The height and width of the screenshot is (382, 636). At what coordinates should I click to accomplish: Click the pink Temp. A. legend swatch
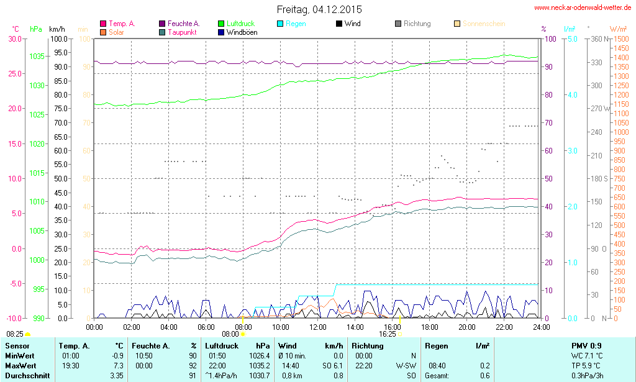click(x=103, y=24)
